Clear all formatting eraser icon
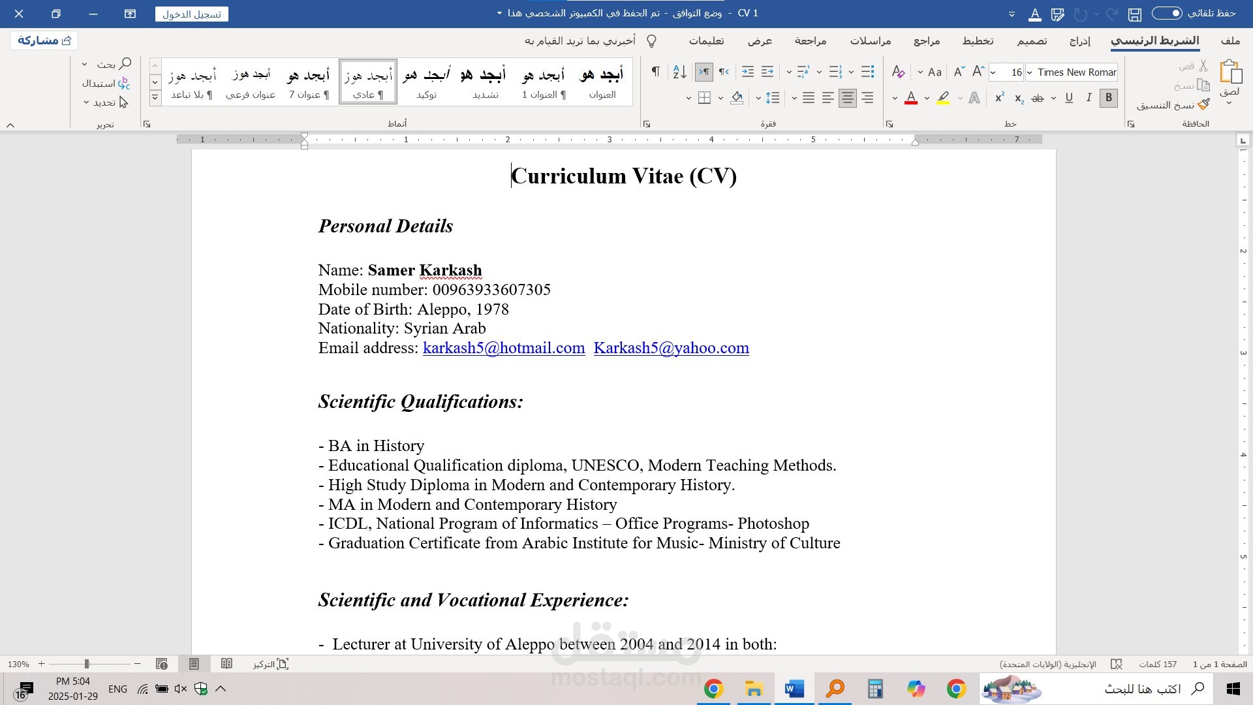1253x705 pixels. [x=898, y=72]
